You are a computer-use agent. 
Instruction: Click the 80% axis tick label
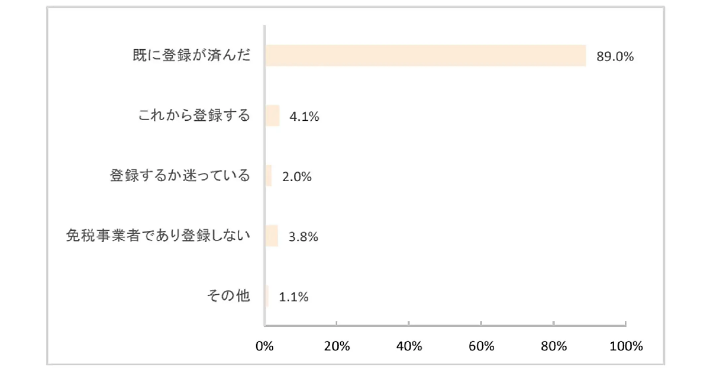(553, 347)
